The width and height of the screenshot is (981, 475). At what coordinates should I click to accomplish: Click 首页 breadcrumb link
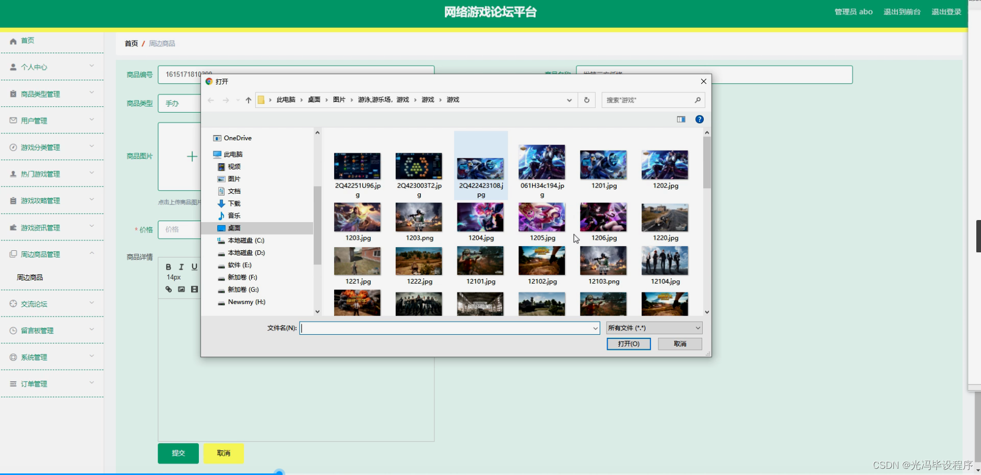point(131,44)
